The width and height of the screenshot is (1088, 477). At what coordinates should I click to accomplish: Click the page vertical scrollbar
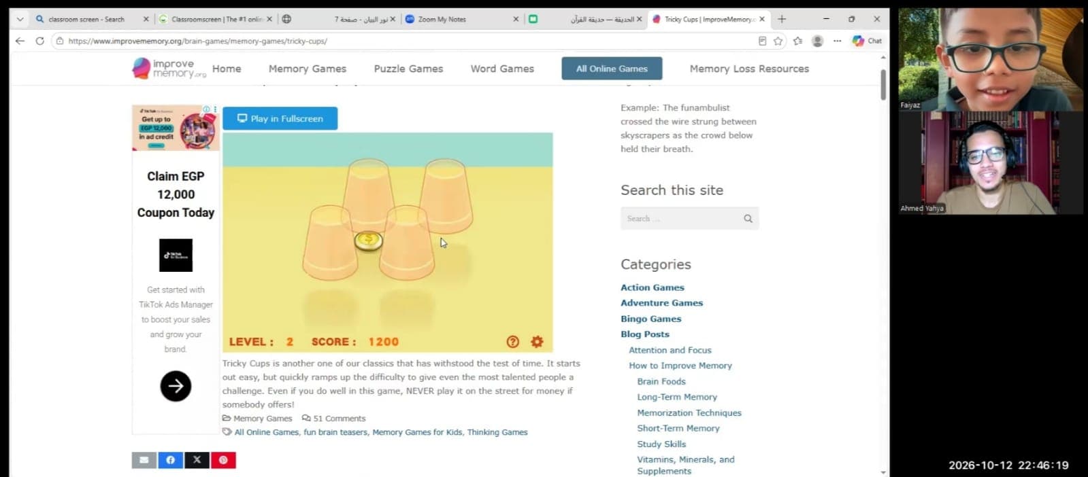pyautogui.click(x=883, y=265)
